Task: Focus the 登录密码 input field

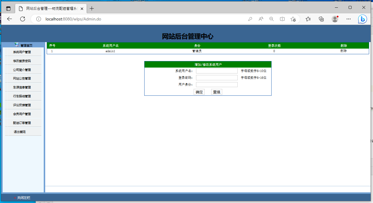Action: 217,78
